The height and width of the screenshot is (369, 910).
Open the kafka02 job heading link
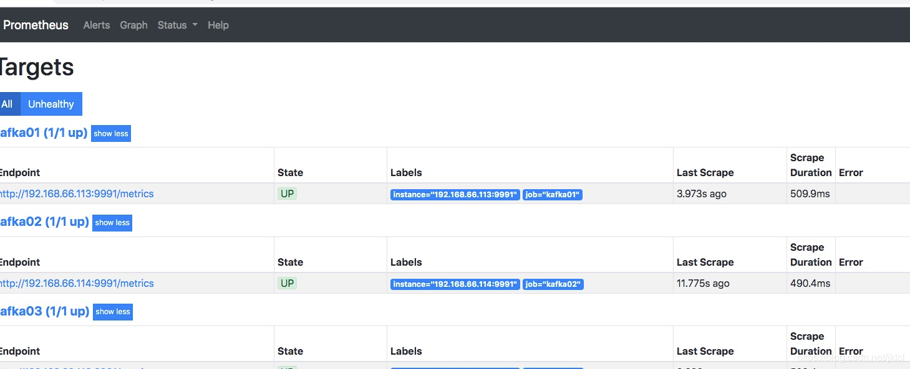pyautogui.click(x=44, y=222)
